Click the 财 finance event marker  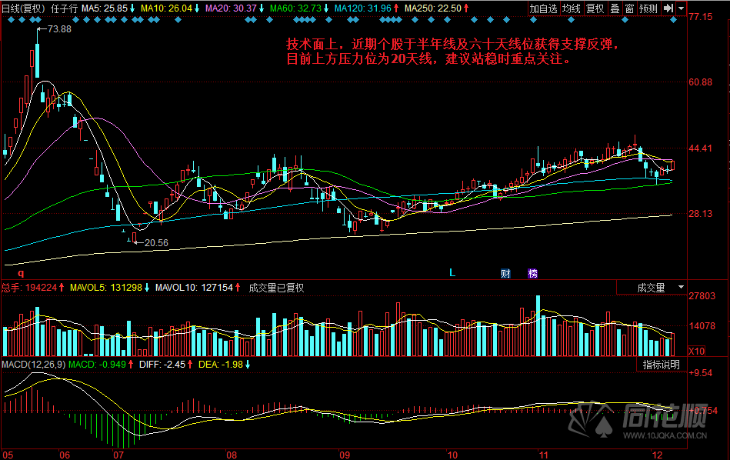pyautogui.click(x=506, y=273)
